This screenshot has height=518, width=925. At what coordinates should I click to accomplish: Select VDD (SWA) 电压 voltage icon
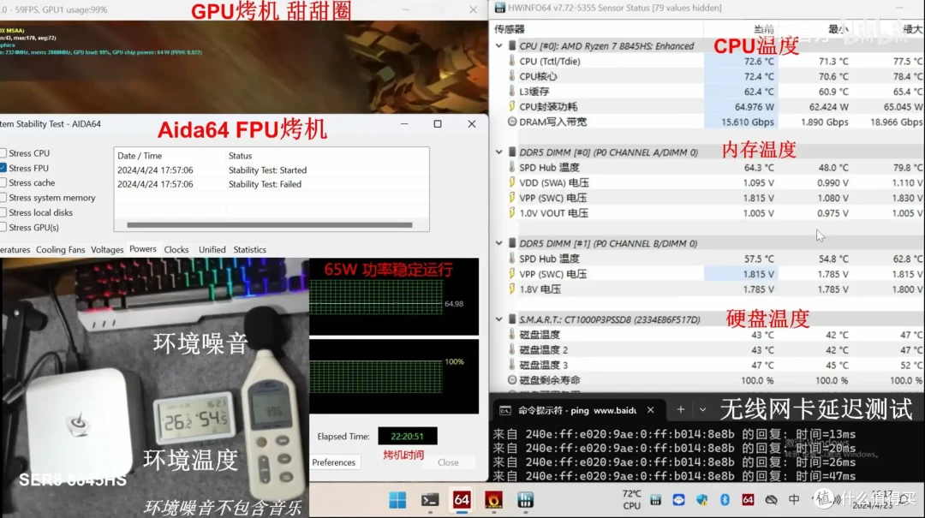(x=511, y=182)
